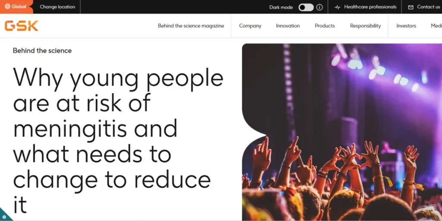
Task: Click the GSK logo
Action: click(22, 25)
